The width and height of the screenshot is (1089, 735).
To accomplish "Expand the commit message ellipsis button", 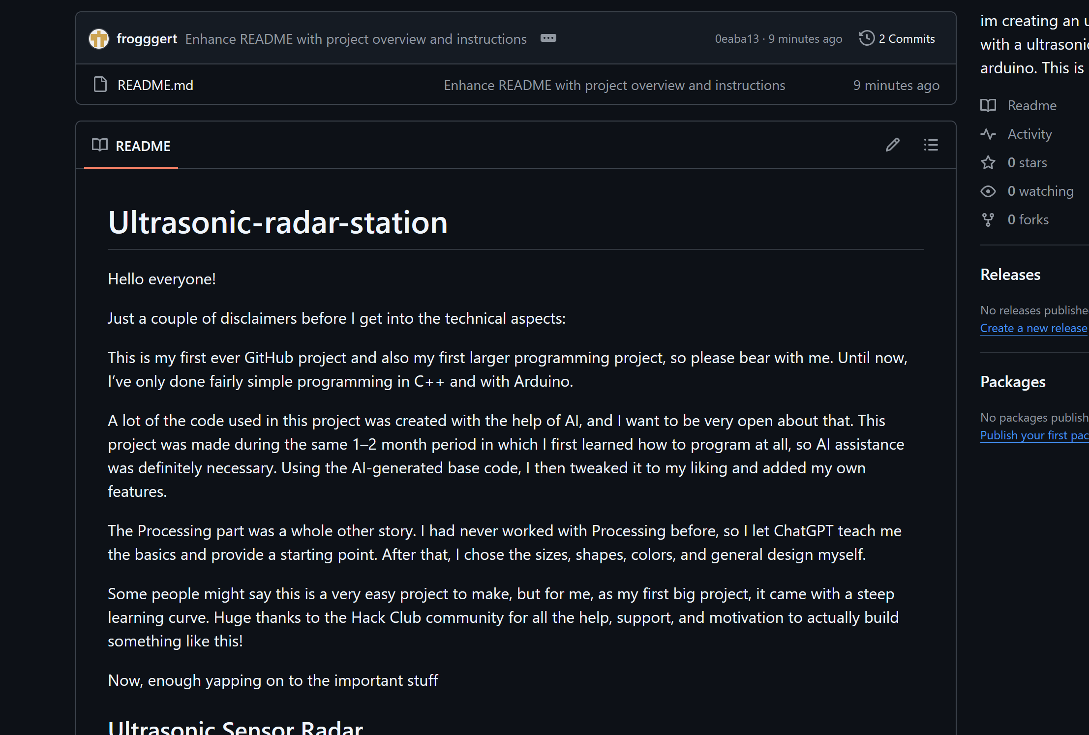I will click(x=548, y=38).
